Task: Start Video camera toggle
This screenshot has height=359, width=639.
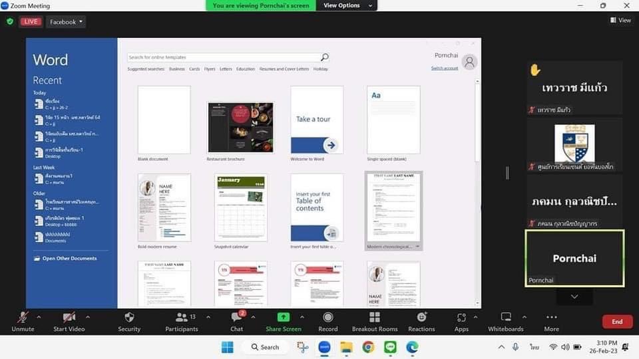Action: click(x=69, y=318)
